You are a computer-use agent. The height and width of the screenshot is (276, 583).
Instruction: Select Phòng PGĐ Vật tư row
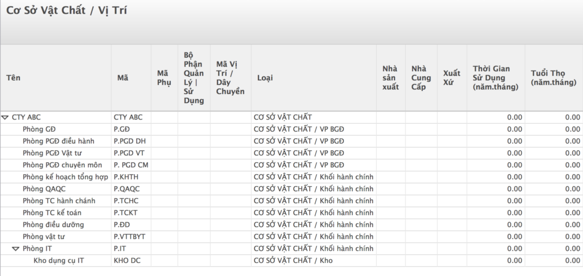click(x=291, y=153)
